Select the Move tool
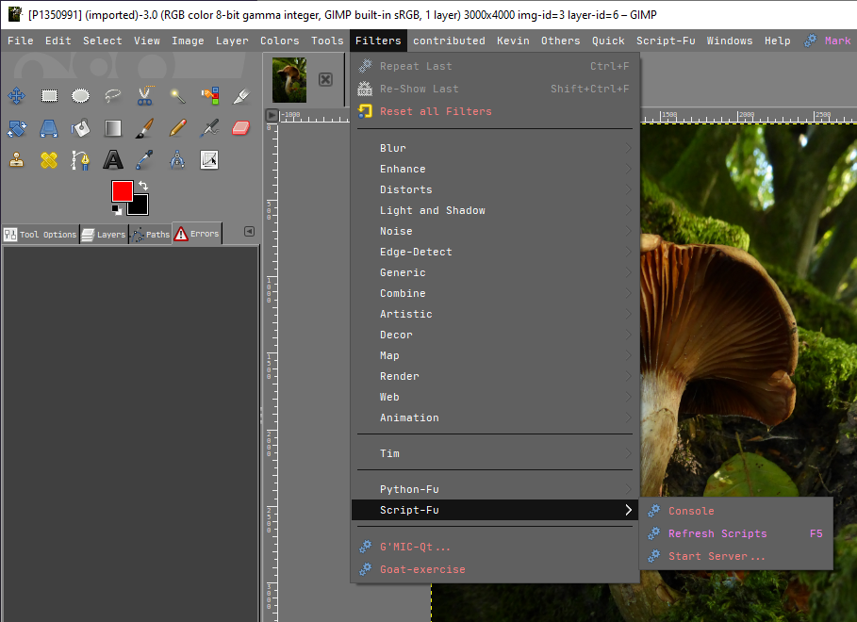Image resolution: width=857 pixels, height=622 pixels. (x=16, y=96)
